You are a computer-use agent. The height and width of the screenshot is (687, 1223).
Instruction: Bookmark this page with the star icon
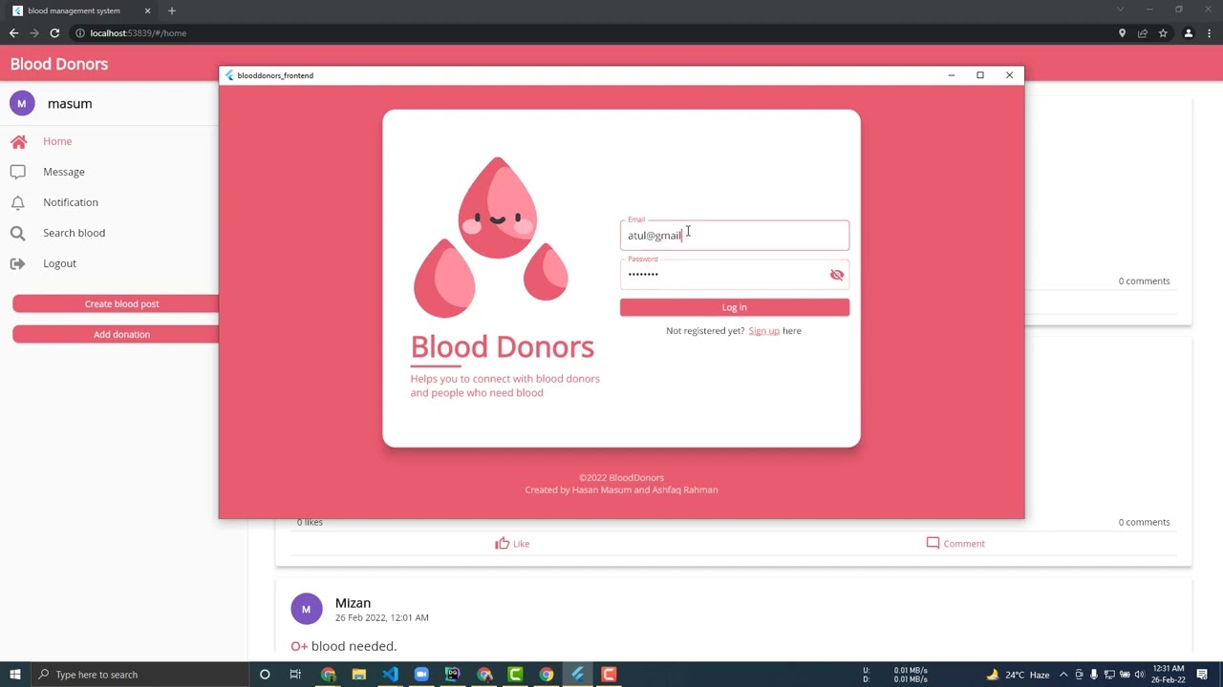[1163, 33]
